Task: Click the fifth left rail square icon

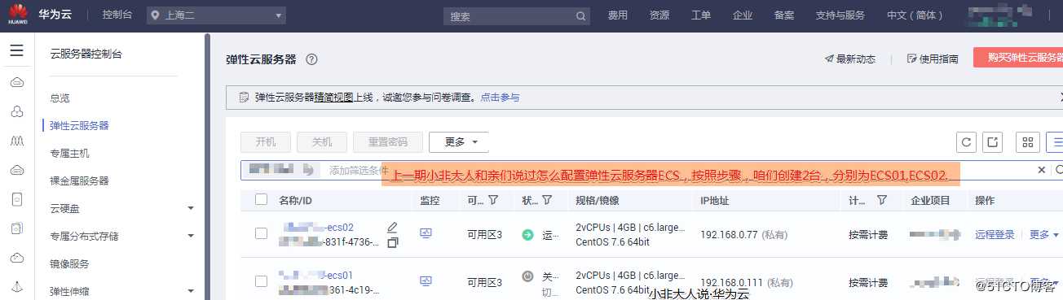Action: 16,199
